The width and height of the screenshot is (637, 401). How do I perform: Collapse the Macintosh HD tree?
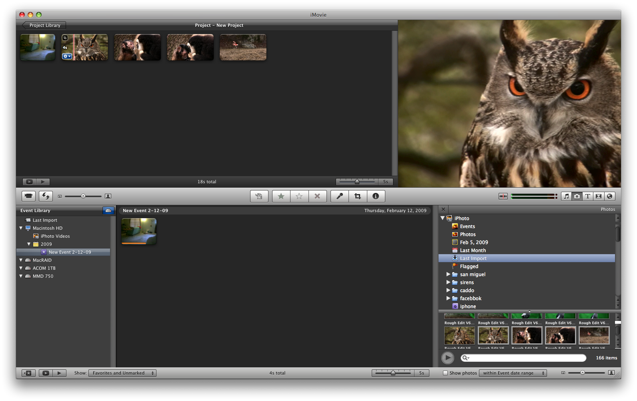(21, 228)
